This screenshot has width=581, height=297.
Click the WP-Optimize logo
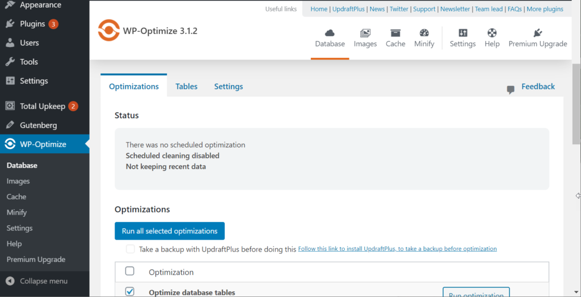(x=108, y=31)
